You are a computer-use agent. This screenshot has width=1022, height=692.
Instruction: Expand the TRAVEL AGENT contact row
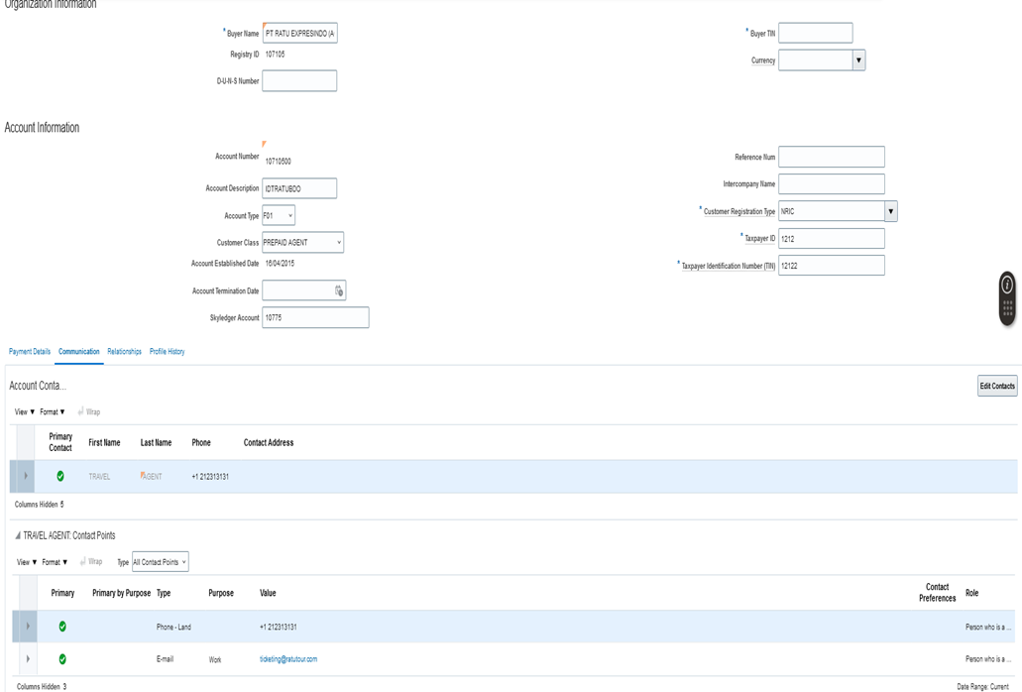pos(26,476)
